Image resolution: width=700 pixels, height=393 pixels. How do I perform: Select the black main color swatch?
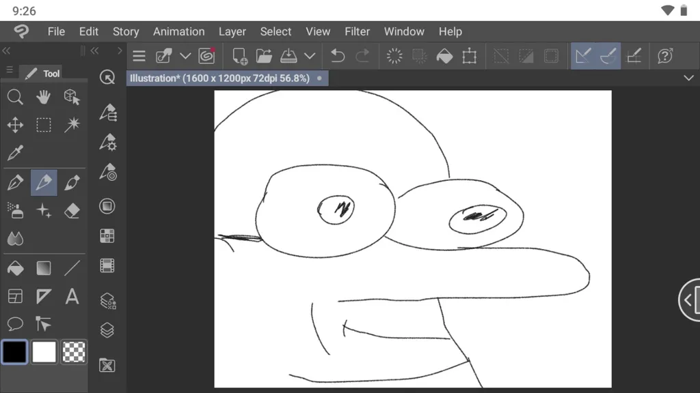pyautogui.click(x=15, y=352)
